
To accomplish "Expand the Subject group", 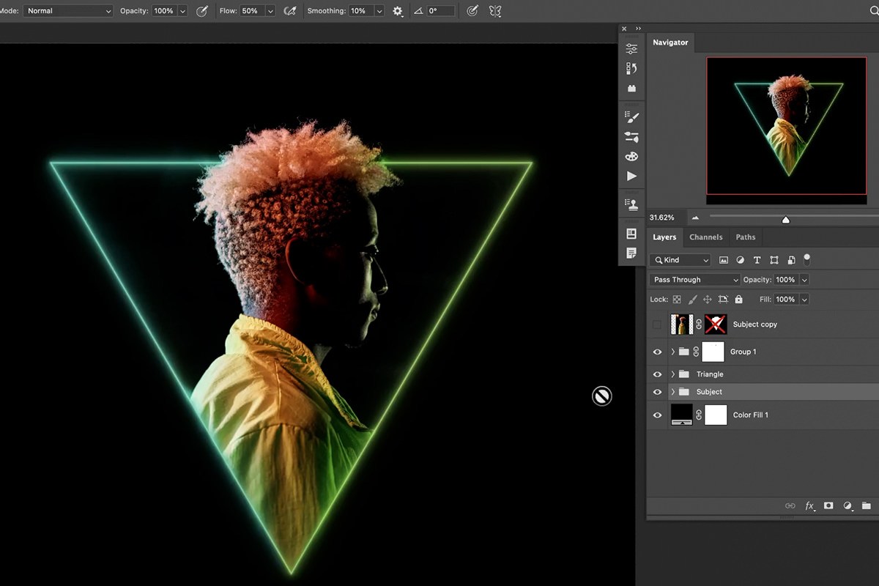I will coord(672,392).
